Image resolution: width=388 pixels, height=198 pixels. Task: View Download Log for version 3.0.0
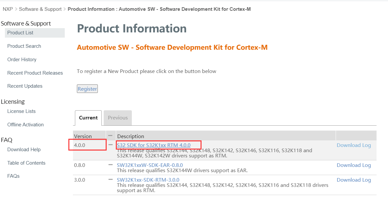point(354,180)
